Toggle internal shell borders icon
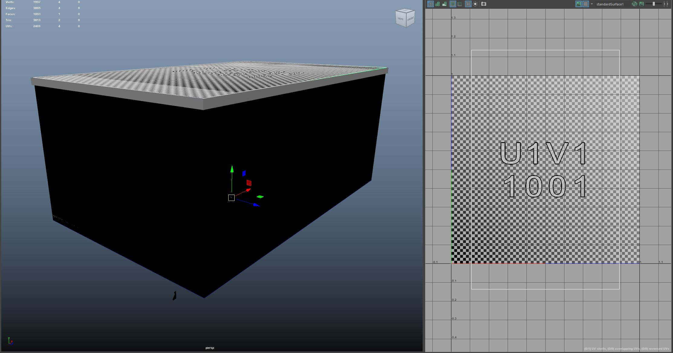The image size is (673, 353). coord(460,4)
